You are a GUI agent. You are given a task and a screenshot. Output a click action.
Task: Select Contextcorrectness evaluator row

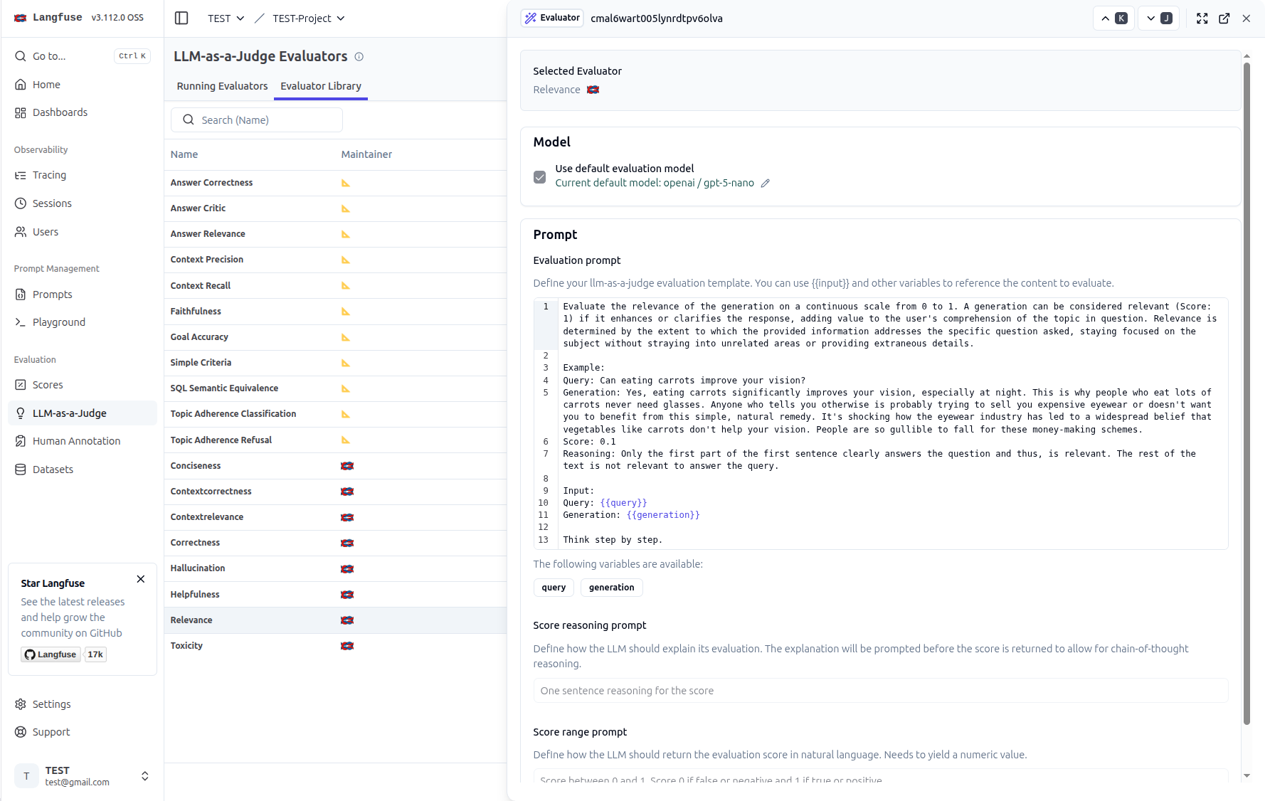(335, 492)
